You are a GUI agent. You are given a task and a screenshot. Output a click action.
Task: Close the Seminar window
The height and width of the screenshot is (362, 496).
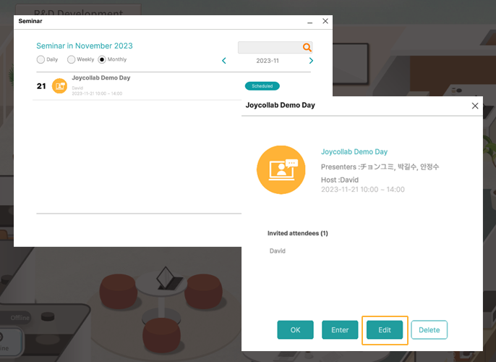tap(325, 21)
